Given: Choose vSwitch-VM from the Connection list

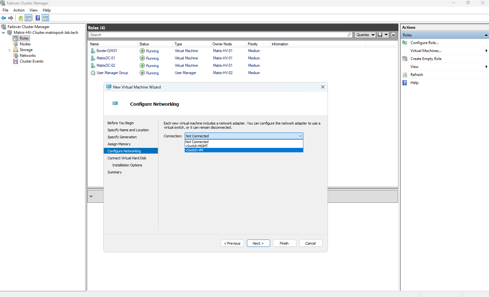Looking at the screenshot, I should pyautogui.click(x=244, y=150).
